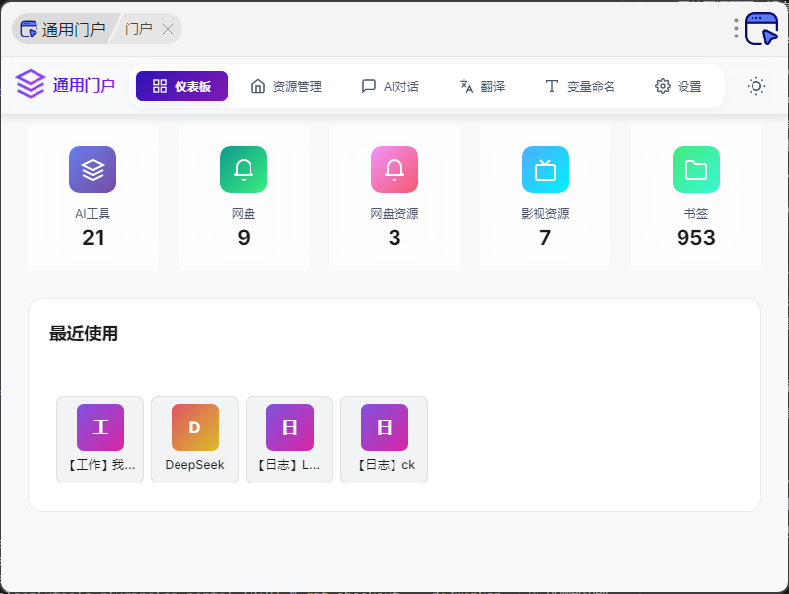Open the 【日志】ck recent item
Viewport: 789px width, 594px height.
point(385,439)
